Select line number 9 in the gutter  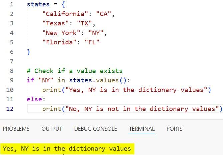(12, 80)
